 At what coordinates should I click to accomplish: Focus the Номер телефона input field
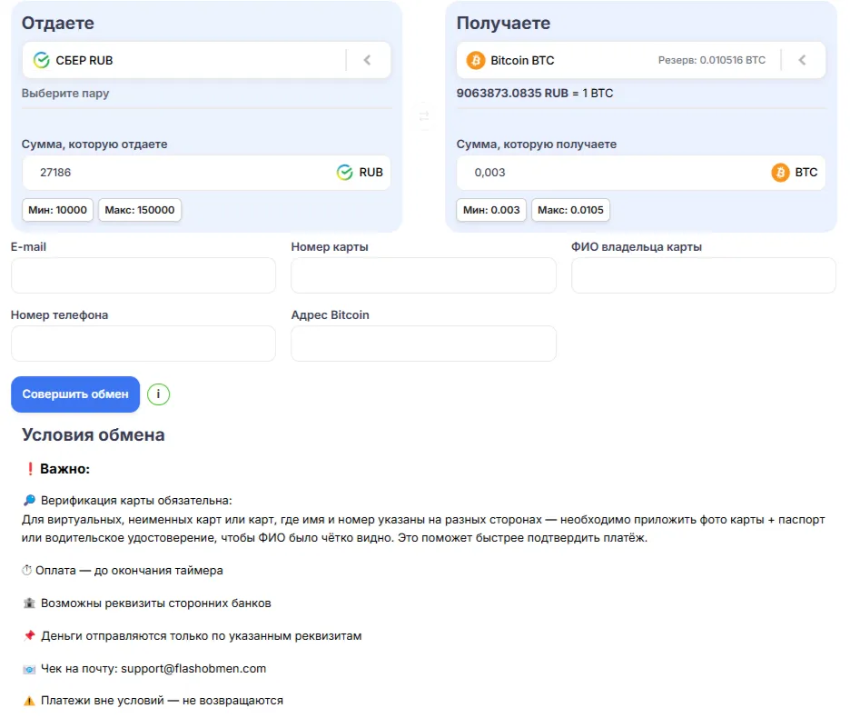143,344
